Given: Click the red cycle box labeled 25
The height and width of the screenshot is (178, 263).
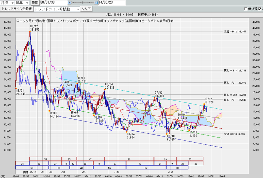Looking at the screenshot, I should click(69, 159).
